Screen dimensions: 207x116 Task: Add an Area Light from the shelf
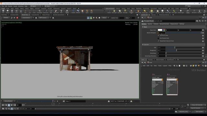coord(125,12)
